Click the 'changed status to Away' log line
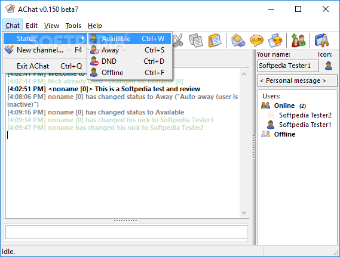The height and width of the screenshot is (257, 340). [x=122, y=101]
